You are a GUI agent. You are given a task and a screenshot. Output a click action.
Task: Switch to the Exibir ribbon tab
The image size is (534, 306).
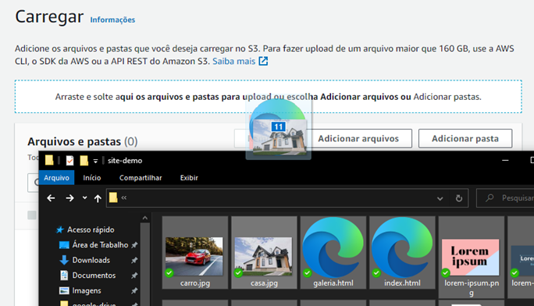coord(189,178)
